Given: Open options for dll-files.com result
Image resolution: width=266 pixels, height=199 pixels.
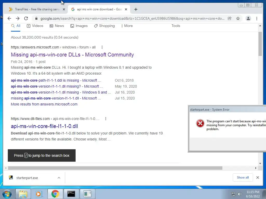Looking at the screenshot, I should point(106,119).
